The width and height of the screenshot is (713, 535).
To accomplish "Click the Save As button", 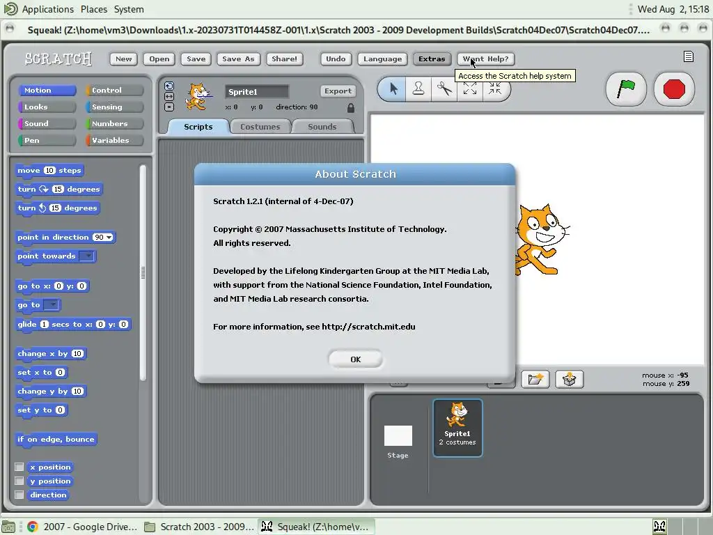I will 238,59.
